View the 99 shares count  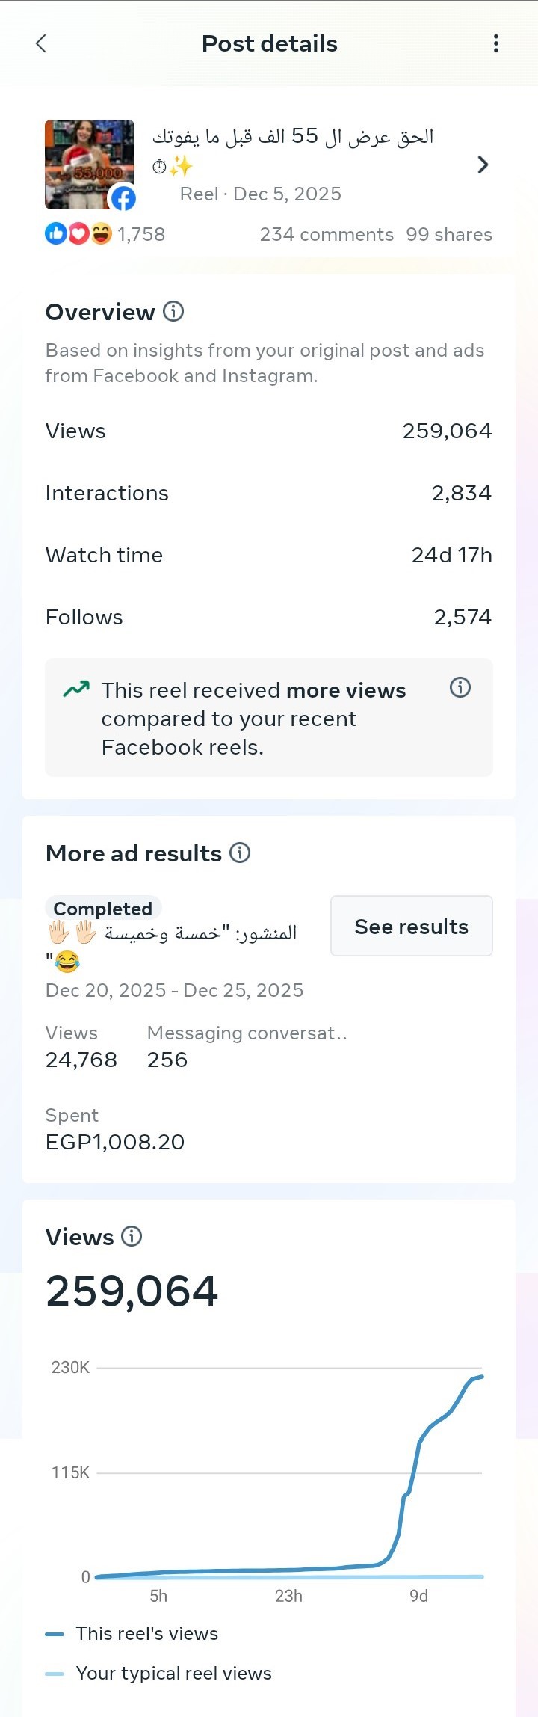[449, 235]
